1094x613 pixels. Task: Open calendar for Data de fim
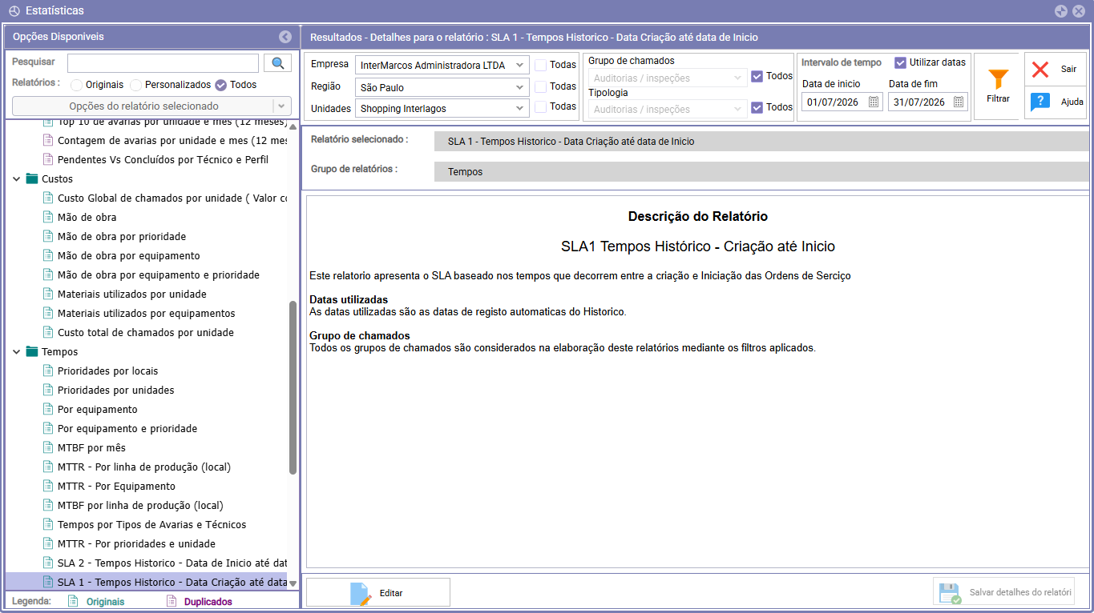coord(959,102)
